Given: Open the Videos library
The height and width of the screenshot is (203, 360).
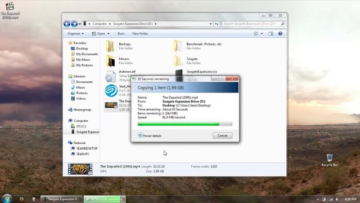Looking at the screenshot, I should (x=81, y=99).
